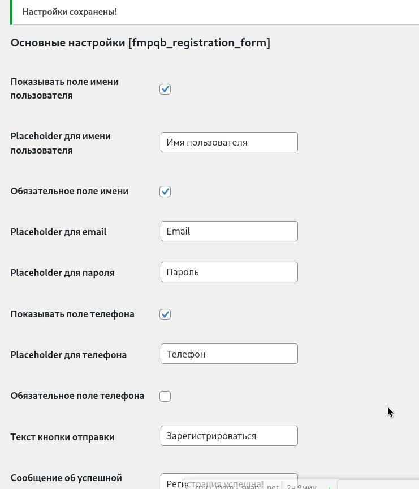This screenshot has height=489, width=419.
Task: Click the 'Показывать поле имени пользователя' label text
Action: tap(64, 88)
